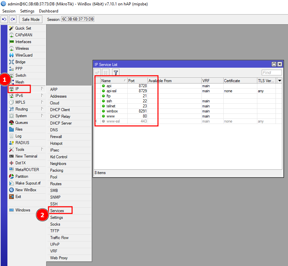Image resolution: width=288 pixels, height=266 pixels.
Task: Open the Session menu
Action: click(9, 11)
